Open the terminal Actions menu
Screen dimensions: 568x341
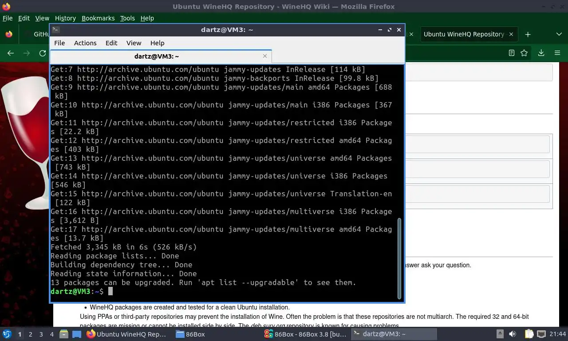85,43
